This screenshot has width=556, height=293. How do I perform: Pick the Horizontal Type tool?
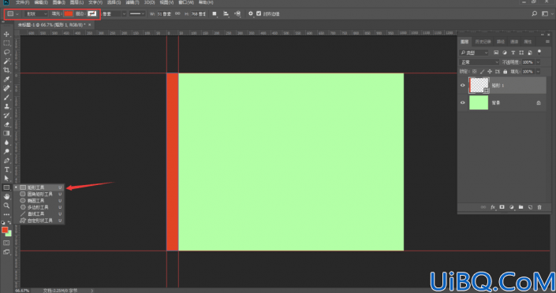tap(6, 169)
